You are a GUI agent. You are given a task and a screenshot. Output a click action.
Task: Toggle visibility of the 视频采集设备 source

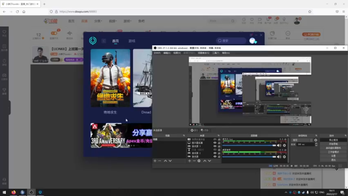pyautogui.click(x=215, y=139)
